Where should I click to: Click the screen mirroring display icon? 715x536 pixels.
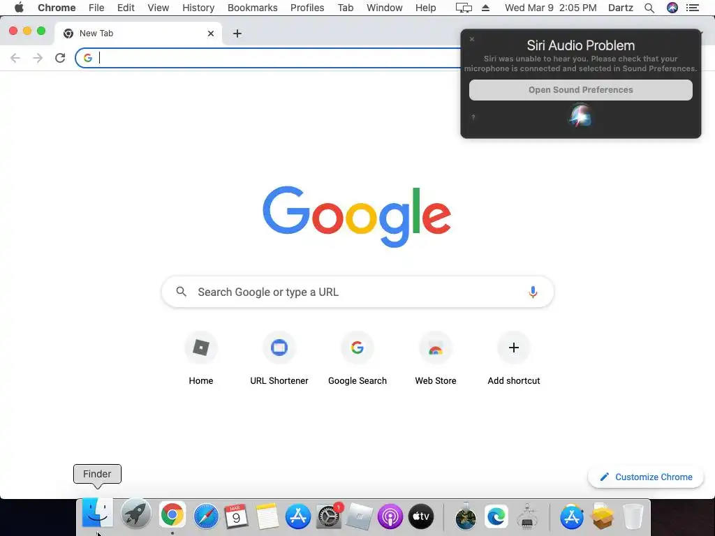pyautogui.click(x=464, y=8)
